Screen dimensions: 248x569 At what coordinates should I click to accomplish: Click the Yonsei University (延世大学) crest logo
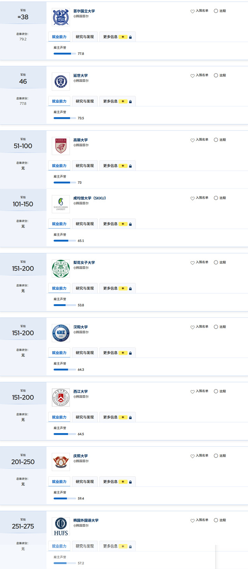(61, 81)
